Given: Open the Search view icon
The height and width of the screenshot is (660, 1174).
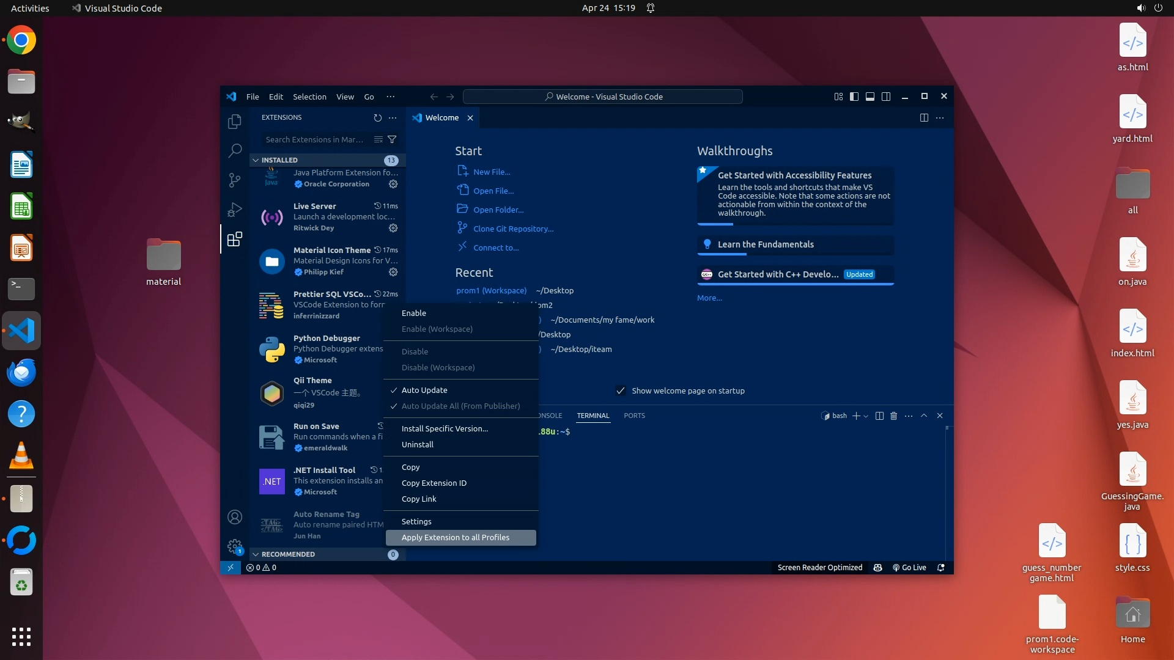Looking at the screenshot, I should 235,150.
